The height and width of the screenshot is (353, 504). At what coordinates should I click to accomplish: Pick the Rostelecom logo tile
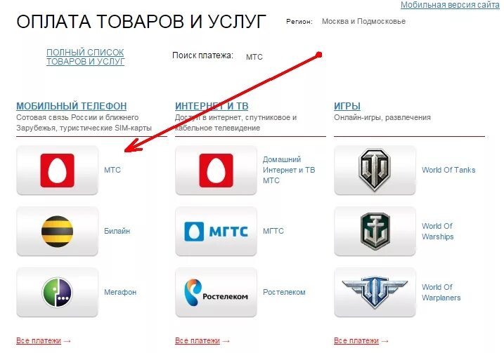coord(216,293)
